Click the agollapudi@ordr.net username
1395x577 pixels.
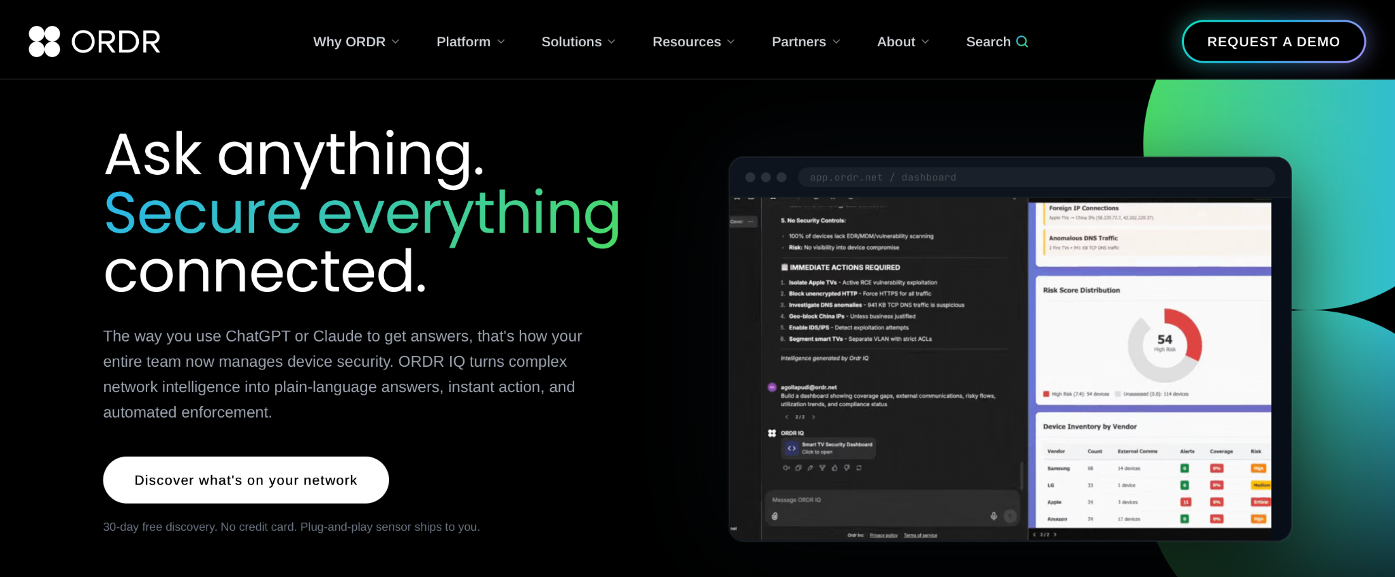pyautogui.click(x=809, y=387)
